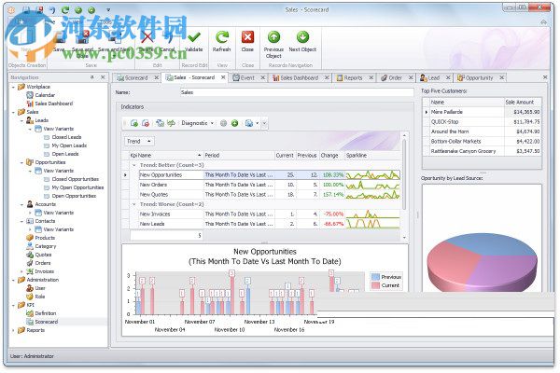Image resolution: width=560 pixels, height=373 pixels.
Task: Click the Indicators grid vertical scrollbar
Action: pos(404,186)
